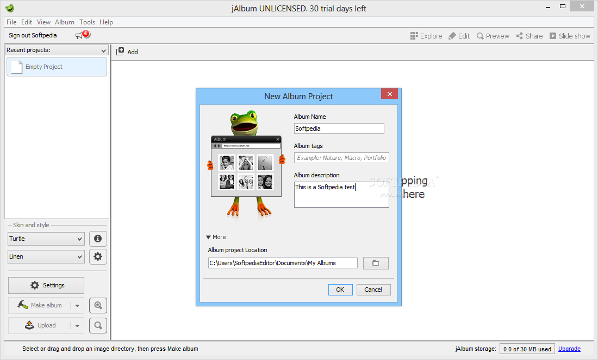Open the Linen style dropdown
Screen dimensions: 598x360
point(46,256)
